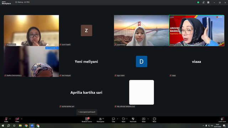Click system tray microphone icon
The image size is (228, 128).
(206, 126)
